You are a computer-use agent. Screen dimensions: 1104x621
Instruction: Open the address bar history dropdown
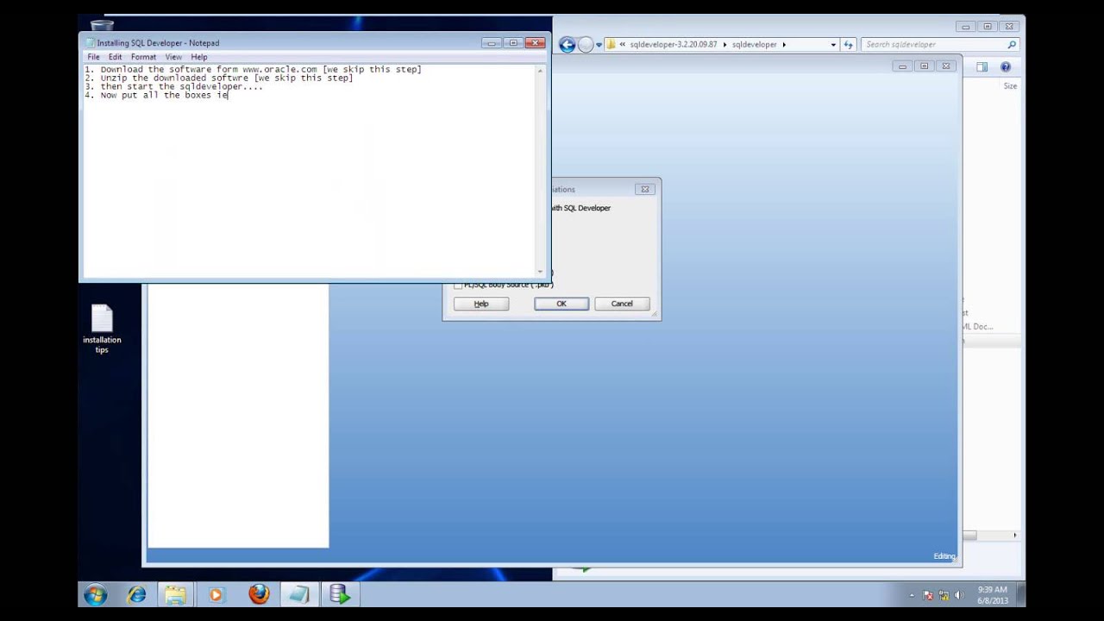(x=833, y=44)
